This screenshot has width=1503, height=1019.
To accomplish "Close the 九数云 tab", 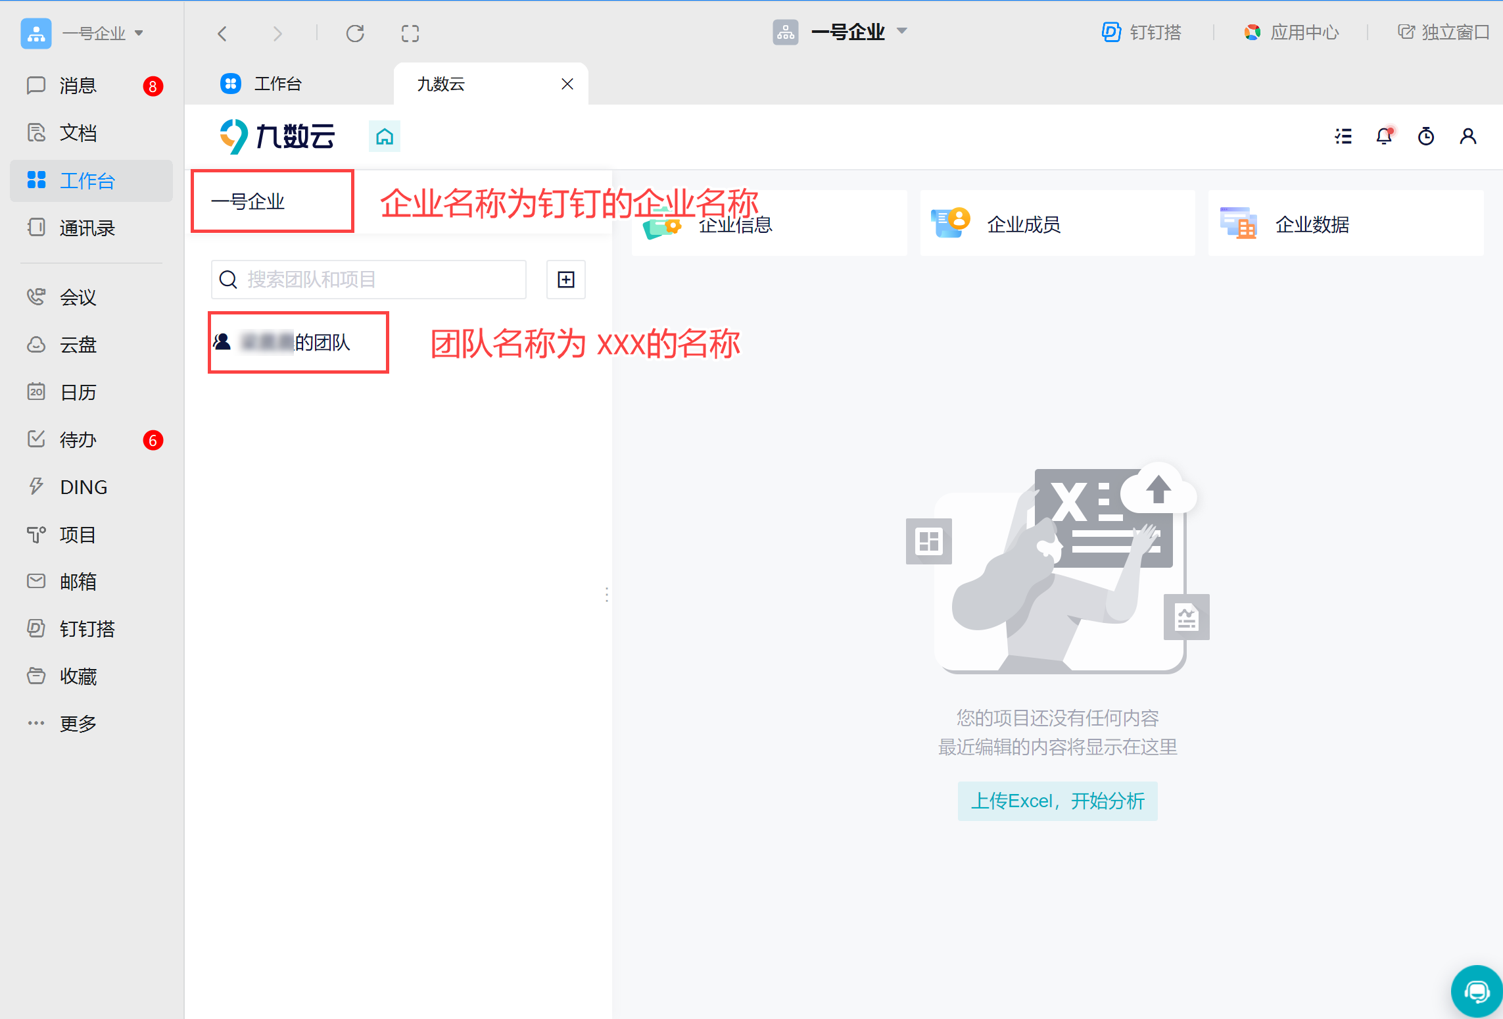I will tap(567, 84).
